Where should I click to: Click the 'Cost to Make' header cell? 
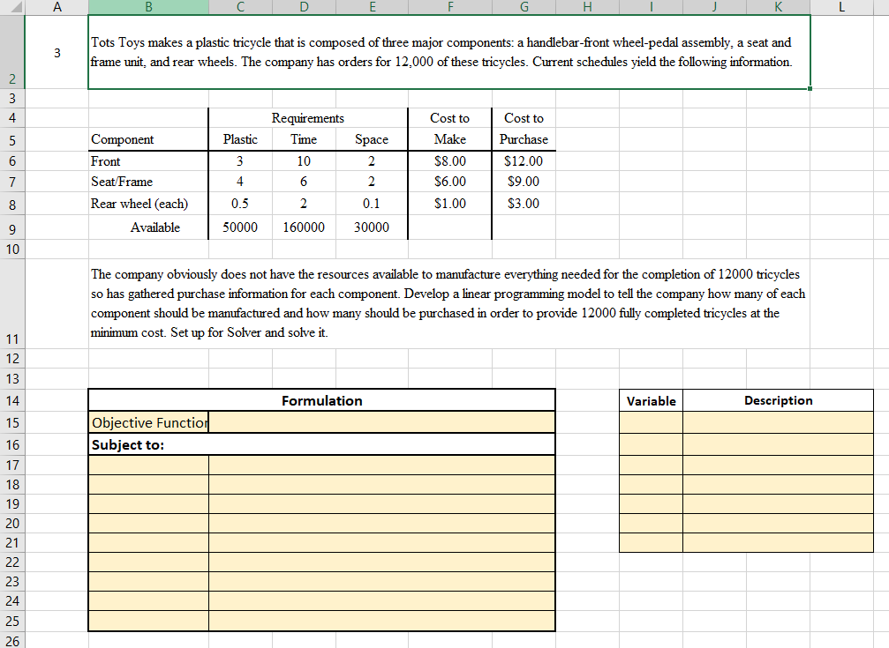(450, 130)
